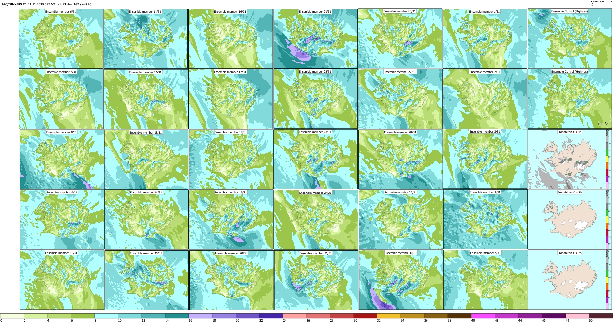This screenshot has width=613, height=323.
Task: Click the VT: þri. 23.des. 03Z valid time
Action: [x=65, y=5]
